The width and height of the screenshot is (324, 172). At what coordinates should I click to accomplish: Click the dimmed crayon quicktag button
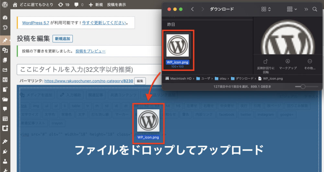57,123
